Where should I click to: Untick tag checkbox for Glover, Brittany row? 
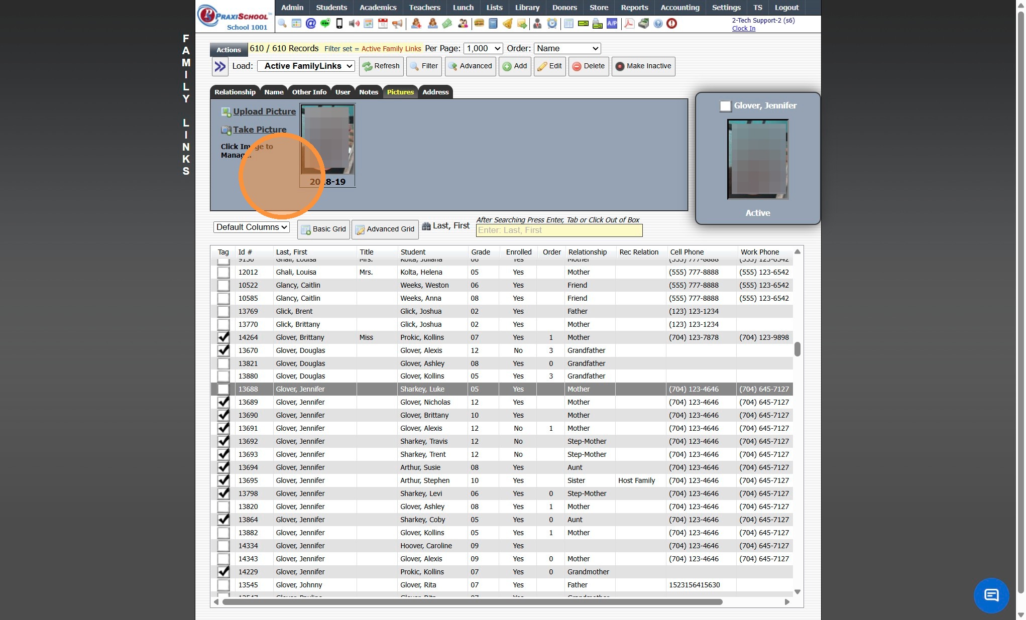click(223, 337)
